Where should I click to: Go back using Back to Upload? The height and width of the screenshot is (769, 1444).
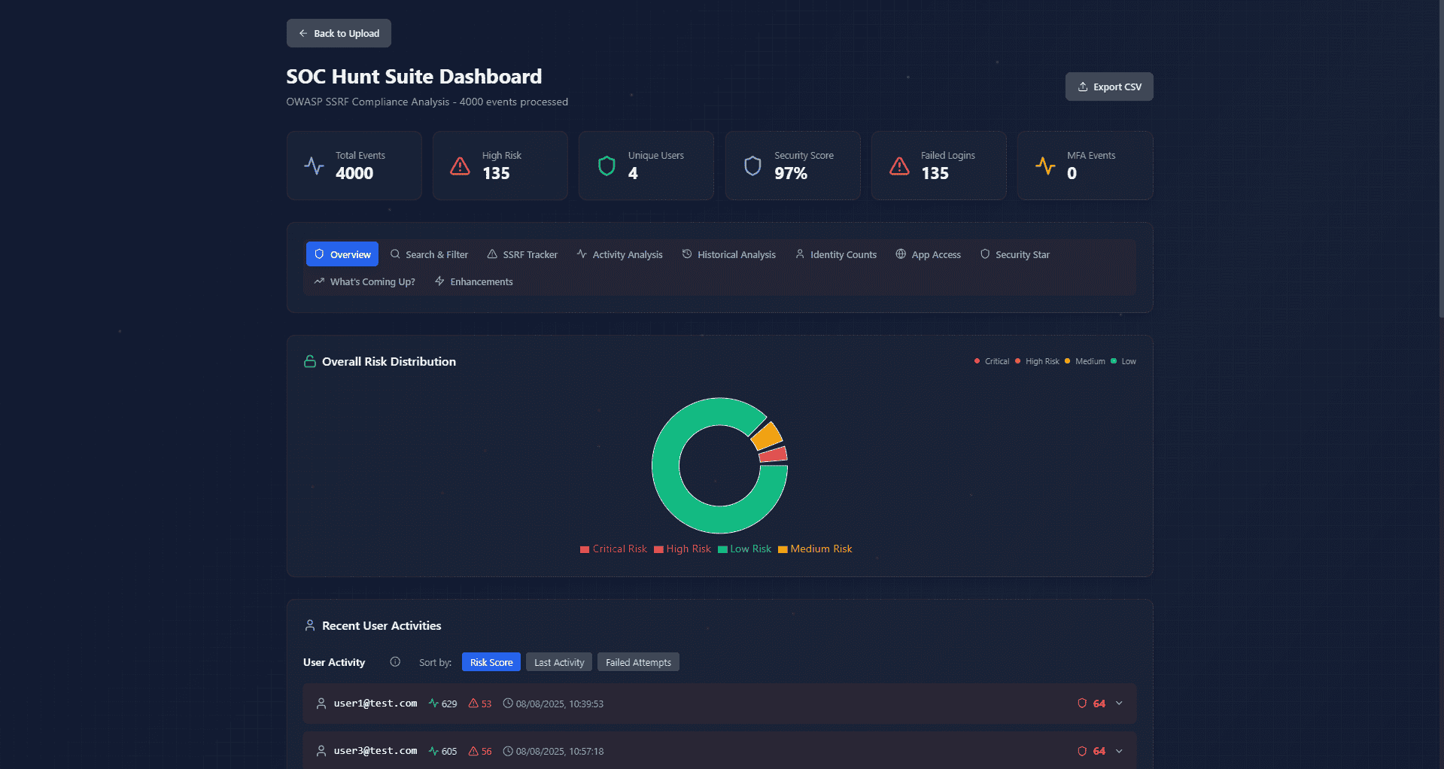(x=339, y=33)
